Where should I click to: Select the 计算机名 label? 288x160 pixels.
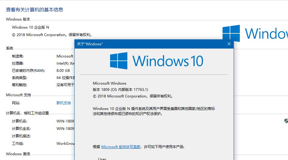tap(19, 121)
